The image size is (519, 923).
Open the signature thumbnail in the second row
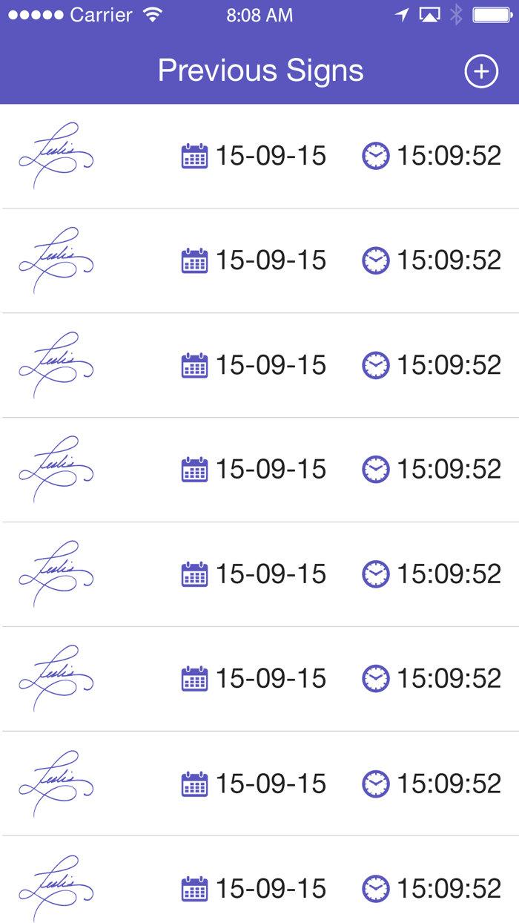[x=56, y=260]
